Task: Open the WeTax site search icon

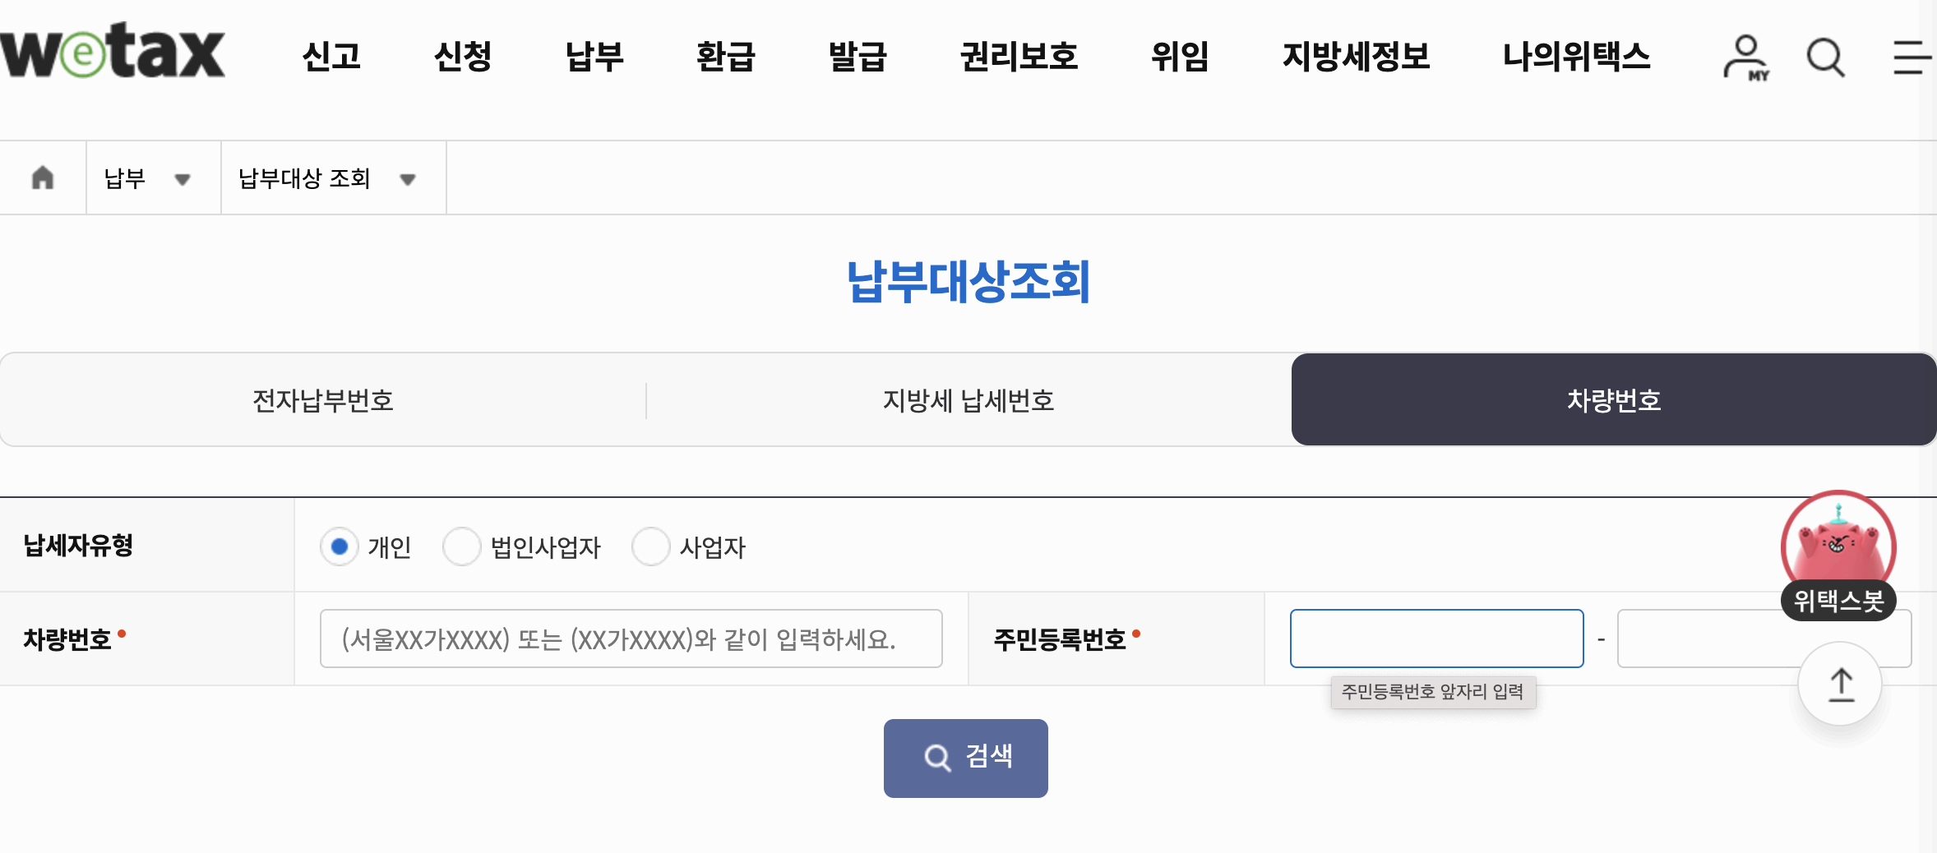Action: pos(1824,57)
